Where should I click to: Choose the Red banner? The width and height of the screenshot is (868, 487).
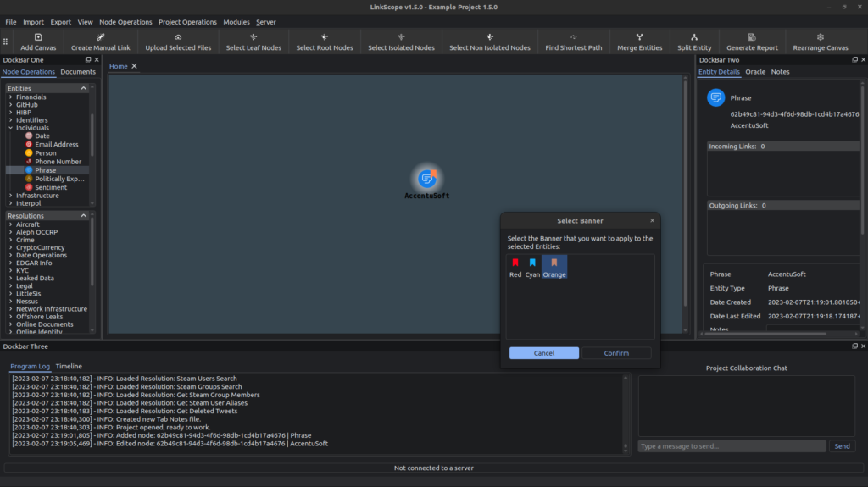click(x=515, y=268)
